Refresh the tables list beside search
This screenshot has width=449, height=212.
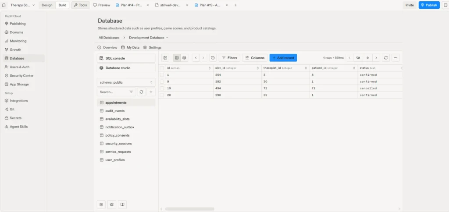click(141, 92)
